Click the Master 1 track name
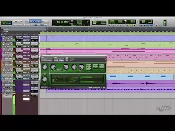This screenshot has width=175, height=131. tap(8, 94)
